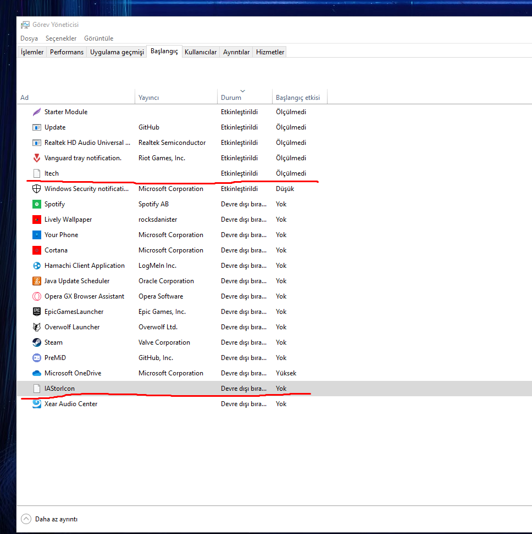Viewport: 532px width, 534px height.
Task: Click the Itech blank file icon
Action: 36,173
